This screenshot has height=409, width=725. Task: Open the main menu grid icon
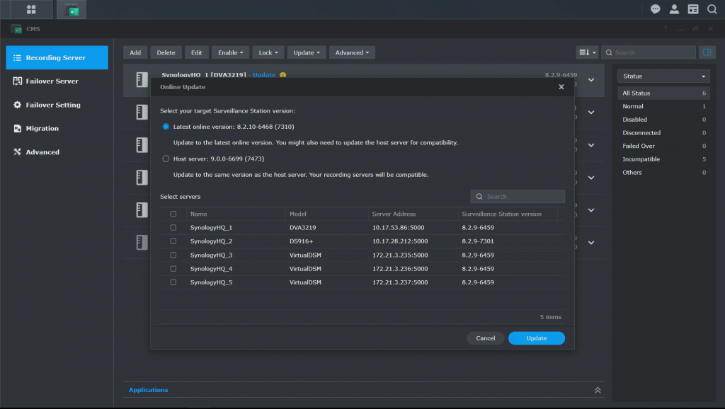(31, 9)
